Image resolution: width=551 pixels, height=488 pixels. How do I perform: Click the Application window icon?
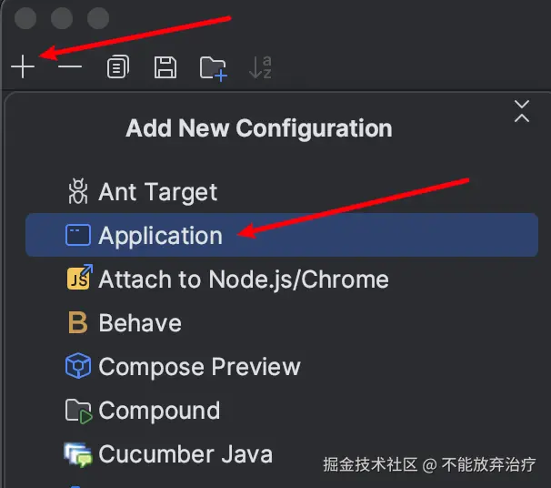click(78, 235)
